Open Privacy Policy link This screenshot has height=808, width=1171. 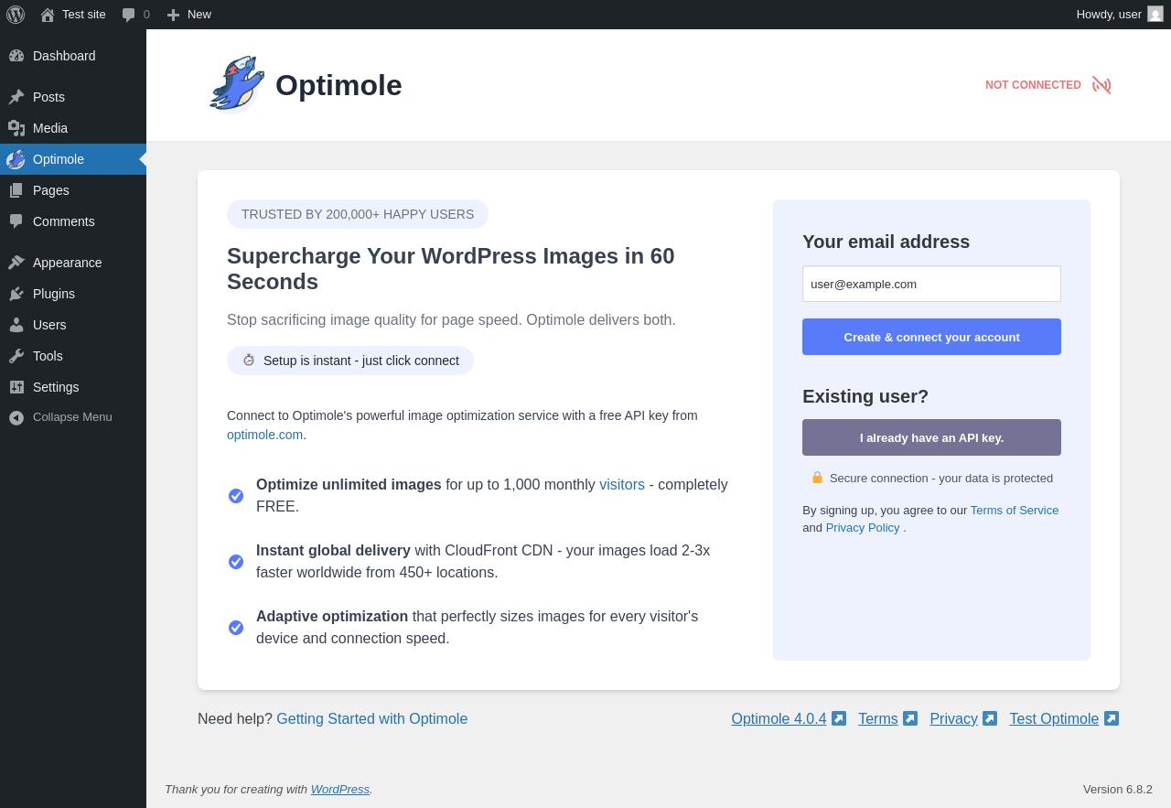pyautogui.click(x=863, y=528)
